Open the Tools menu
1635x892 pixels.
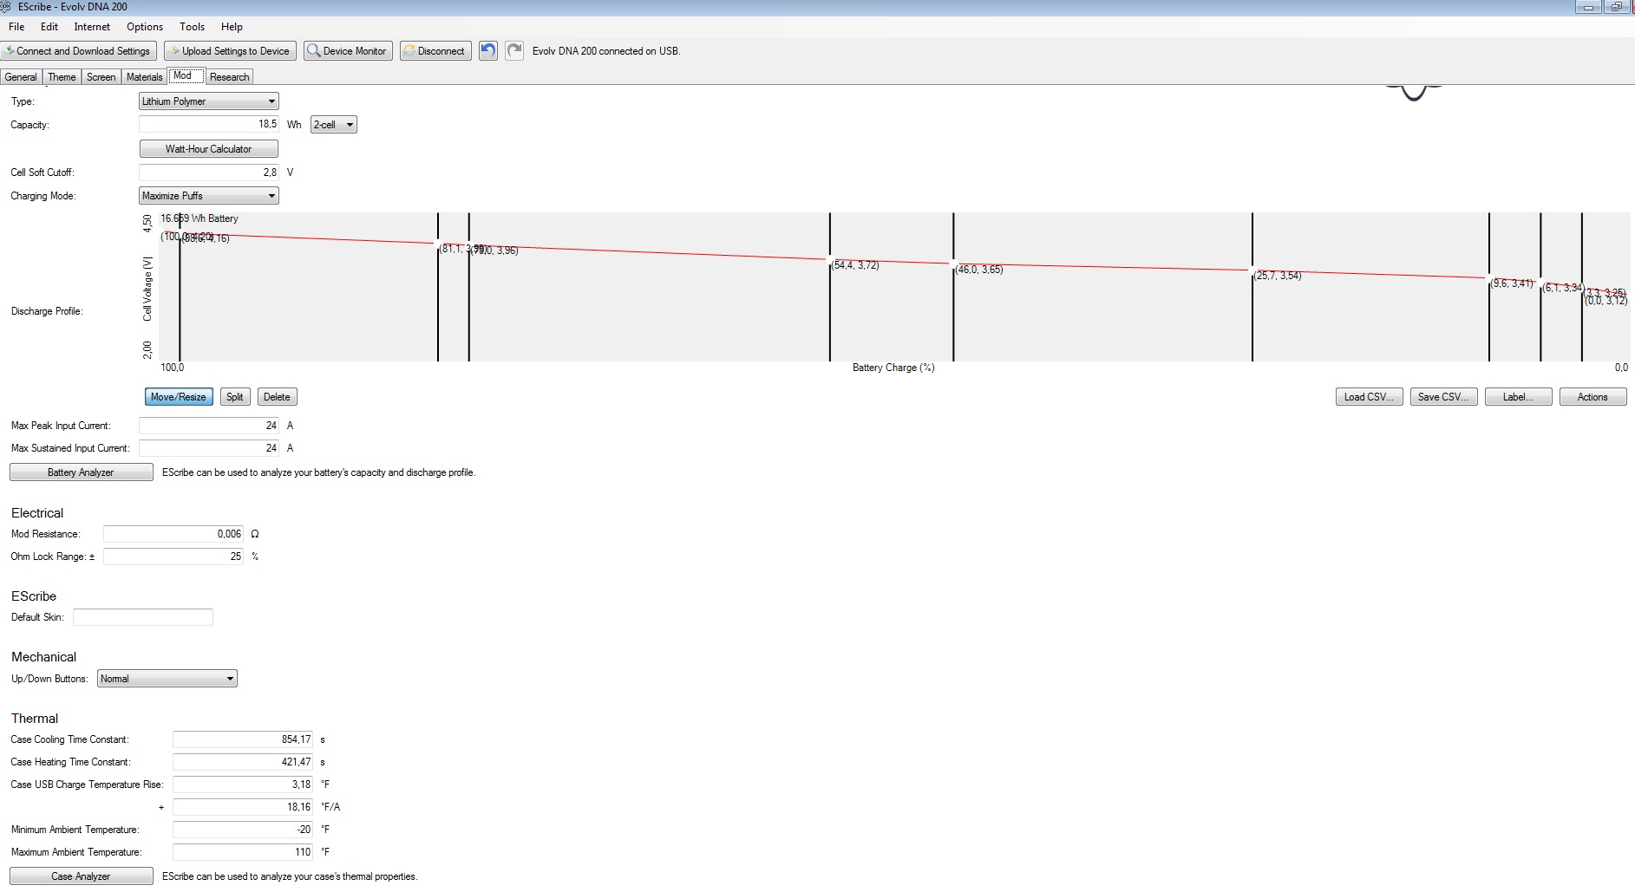pyautogui.click(x=192, y=27)
